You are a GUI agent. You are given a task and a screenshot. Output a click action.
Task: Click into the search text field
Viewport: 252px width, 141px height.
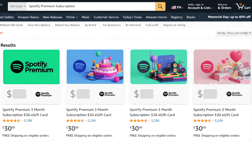[91, 6]
